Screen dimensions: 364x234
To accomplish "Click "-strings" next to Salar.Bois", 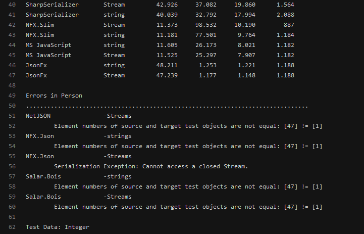I will point(117,176).
